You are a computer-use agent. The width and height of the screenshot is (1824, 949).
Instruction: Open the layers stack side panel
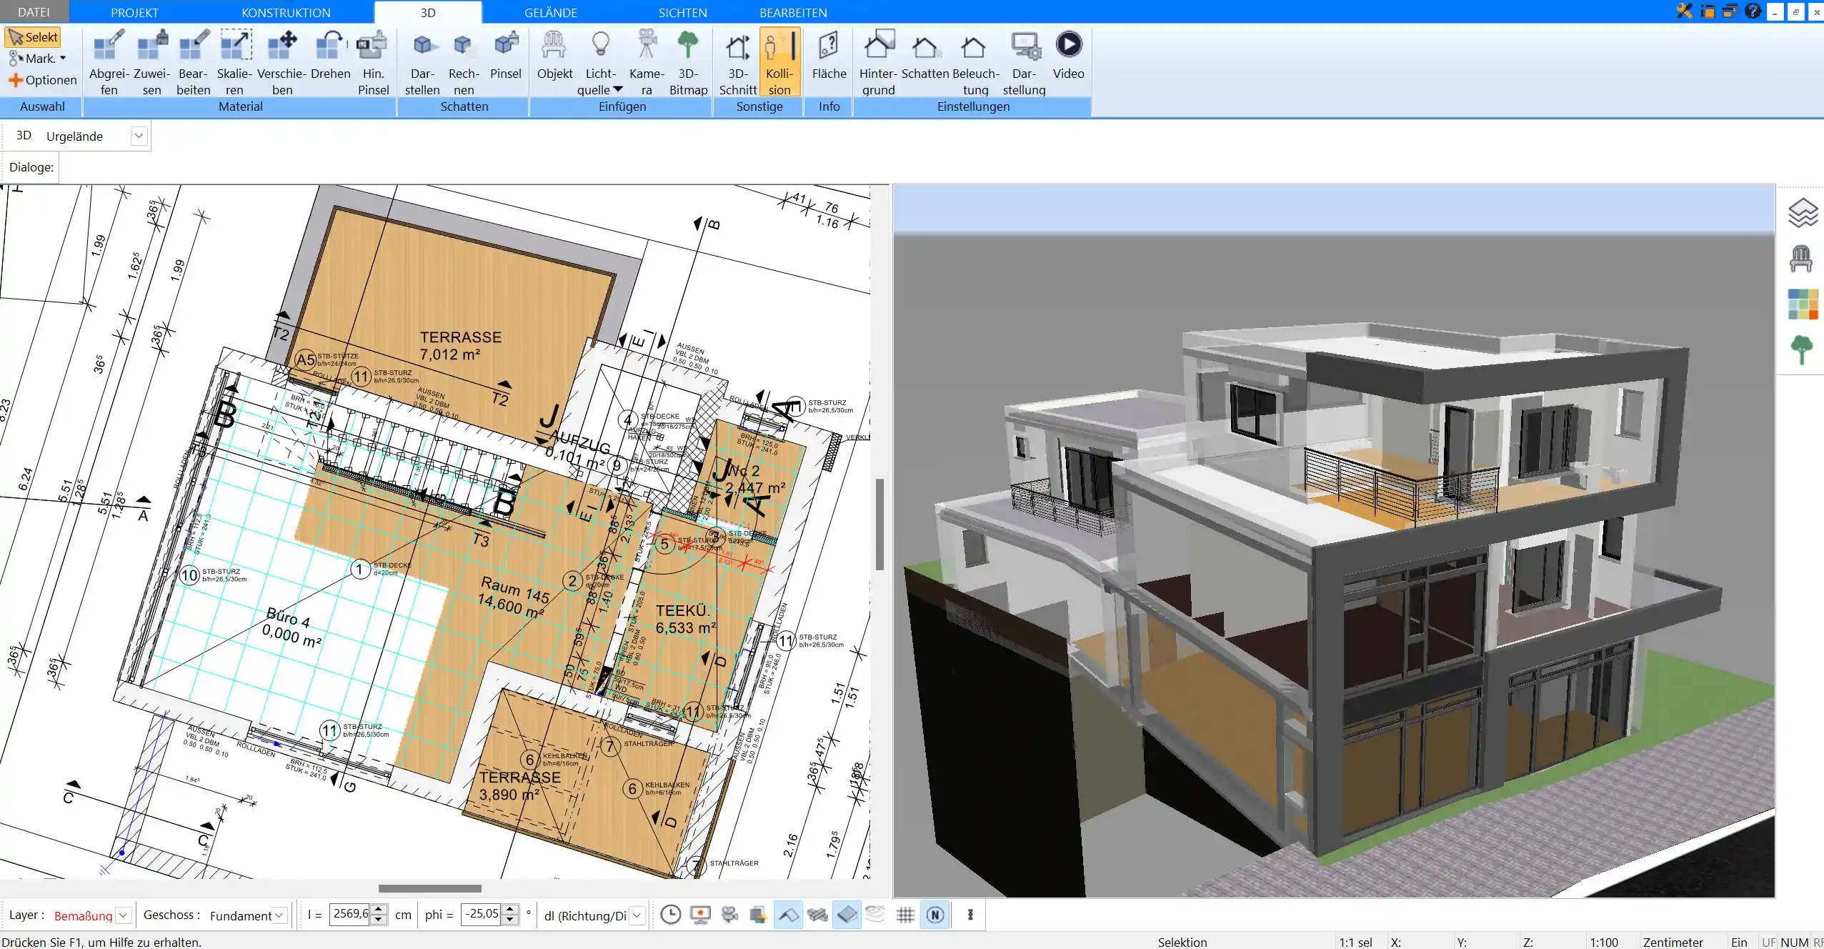[x=1802, y=213]
